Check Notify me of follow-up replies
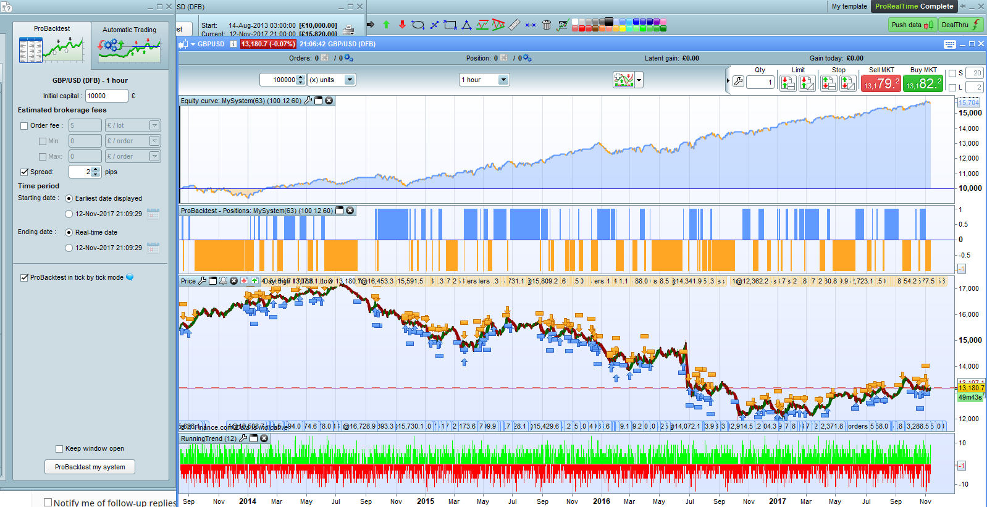 click(48, 503)
